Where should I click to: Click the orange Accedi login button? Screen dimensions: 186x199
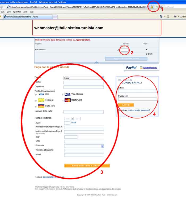pyautogui.click(x=126, y=105)
